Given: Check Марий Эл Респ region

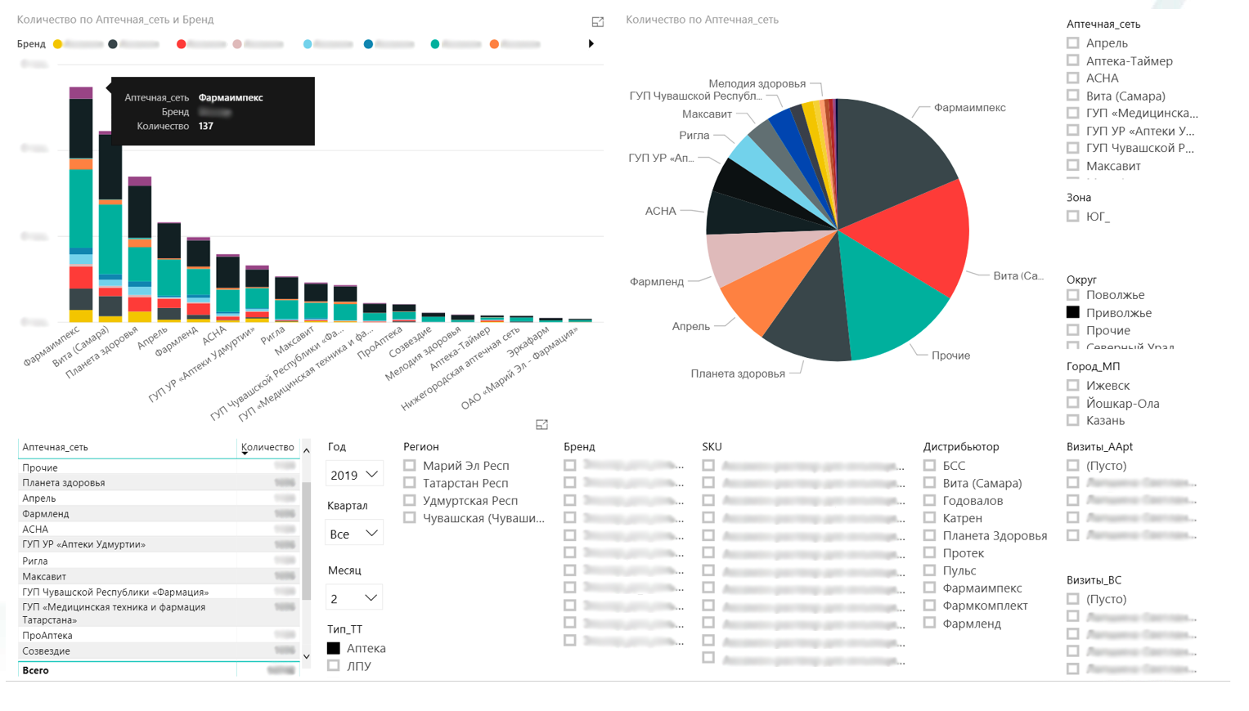Looking at the screenshot, I should (x=410, y=465).
